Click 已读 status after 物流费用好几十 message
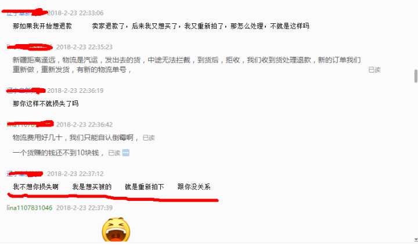 [149, 138]
